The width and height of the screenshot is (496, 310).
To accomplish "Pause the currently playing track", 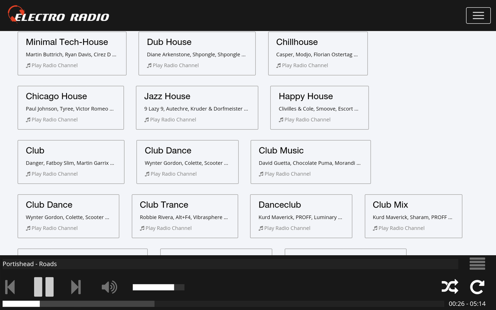I will click(x=43, y=287).
